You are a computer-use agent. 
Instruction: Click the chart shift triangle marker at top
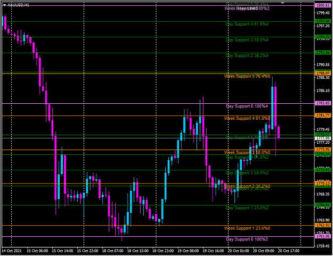click(x=282, y=3)
